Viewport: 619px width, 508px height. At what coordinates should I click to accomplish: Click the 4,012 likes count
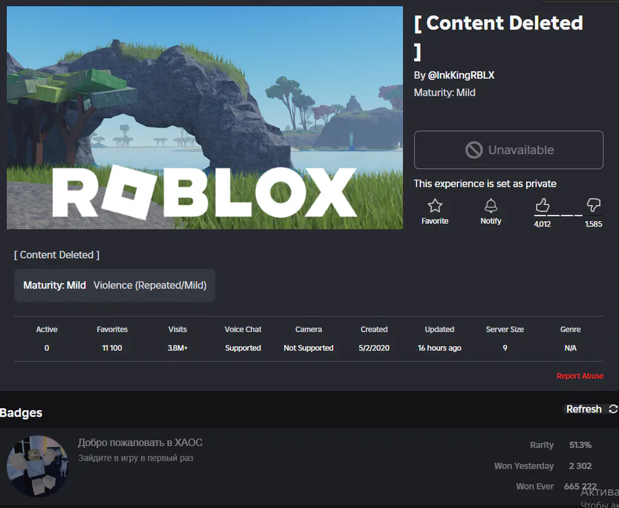[x=542, y=224]
